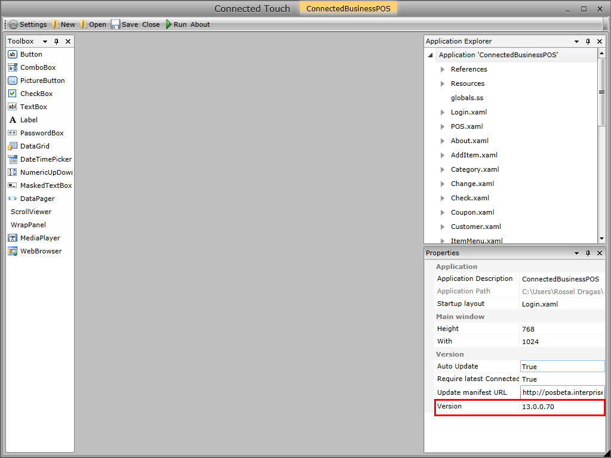
Task: Pick the DateTimePicker control icon
Action: click(x=13, y=159)
